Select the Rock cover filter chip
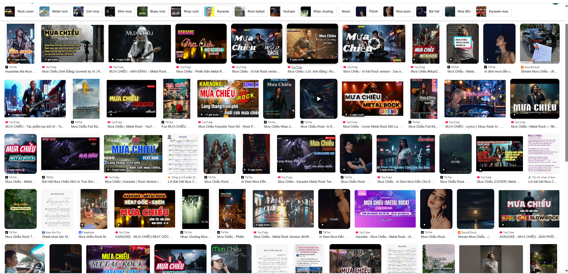This screenshot has height=274, width=568. (20, 12)
